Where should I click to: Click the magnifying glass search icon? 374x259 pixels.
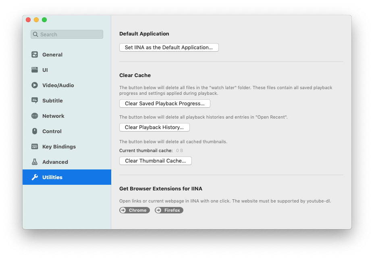[35, 34]
